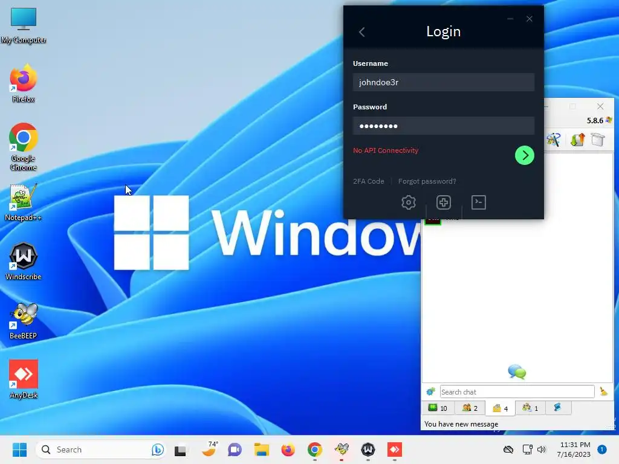
Task: Open File Explorer from taskbar
Action: pyautogui.click(x=261, y=449)
